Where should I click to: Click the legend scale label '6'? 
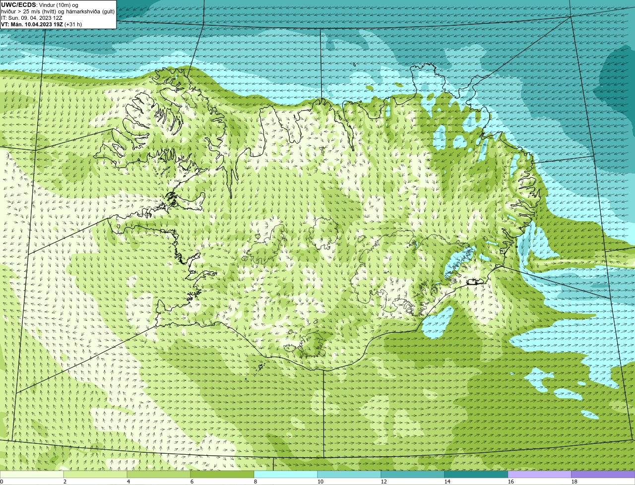click(192, 482)
